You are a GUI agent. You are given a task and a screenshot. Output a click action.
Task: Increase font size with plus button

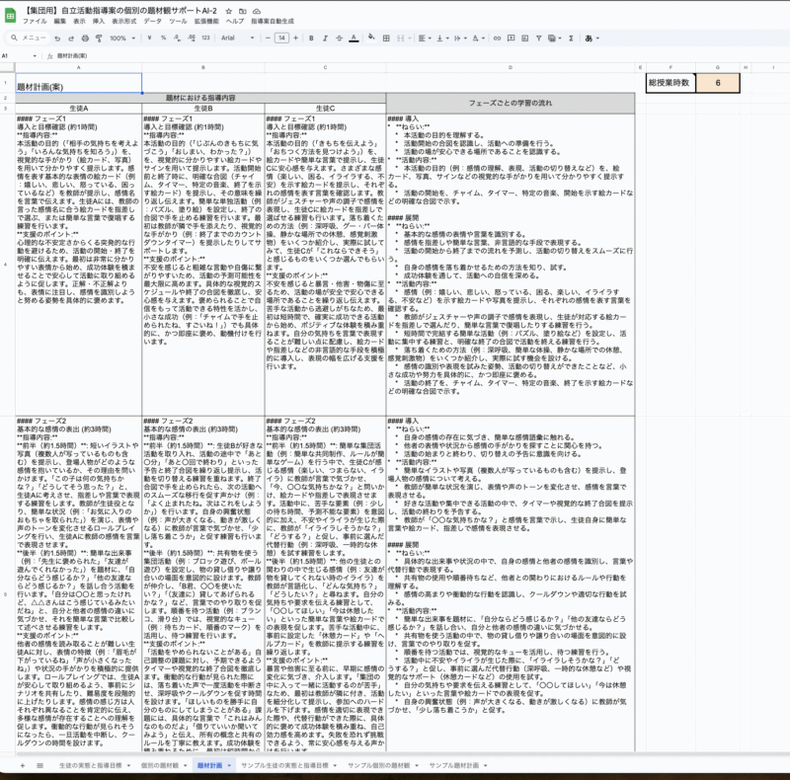295,38
